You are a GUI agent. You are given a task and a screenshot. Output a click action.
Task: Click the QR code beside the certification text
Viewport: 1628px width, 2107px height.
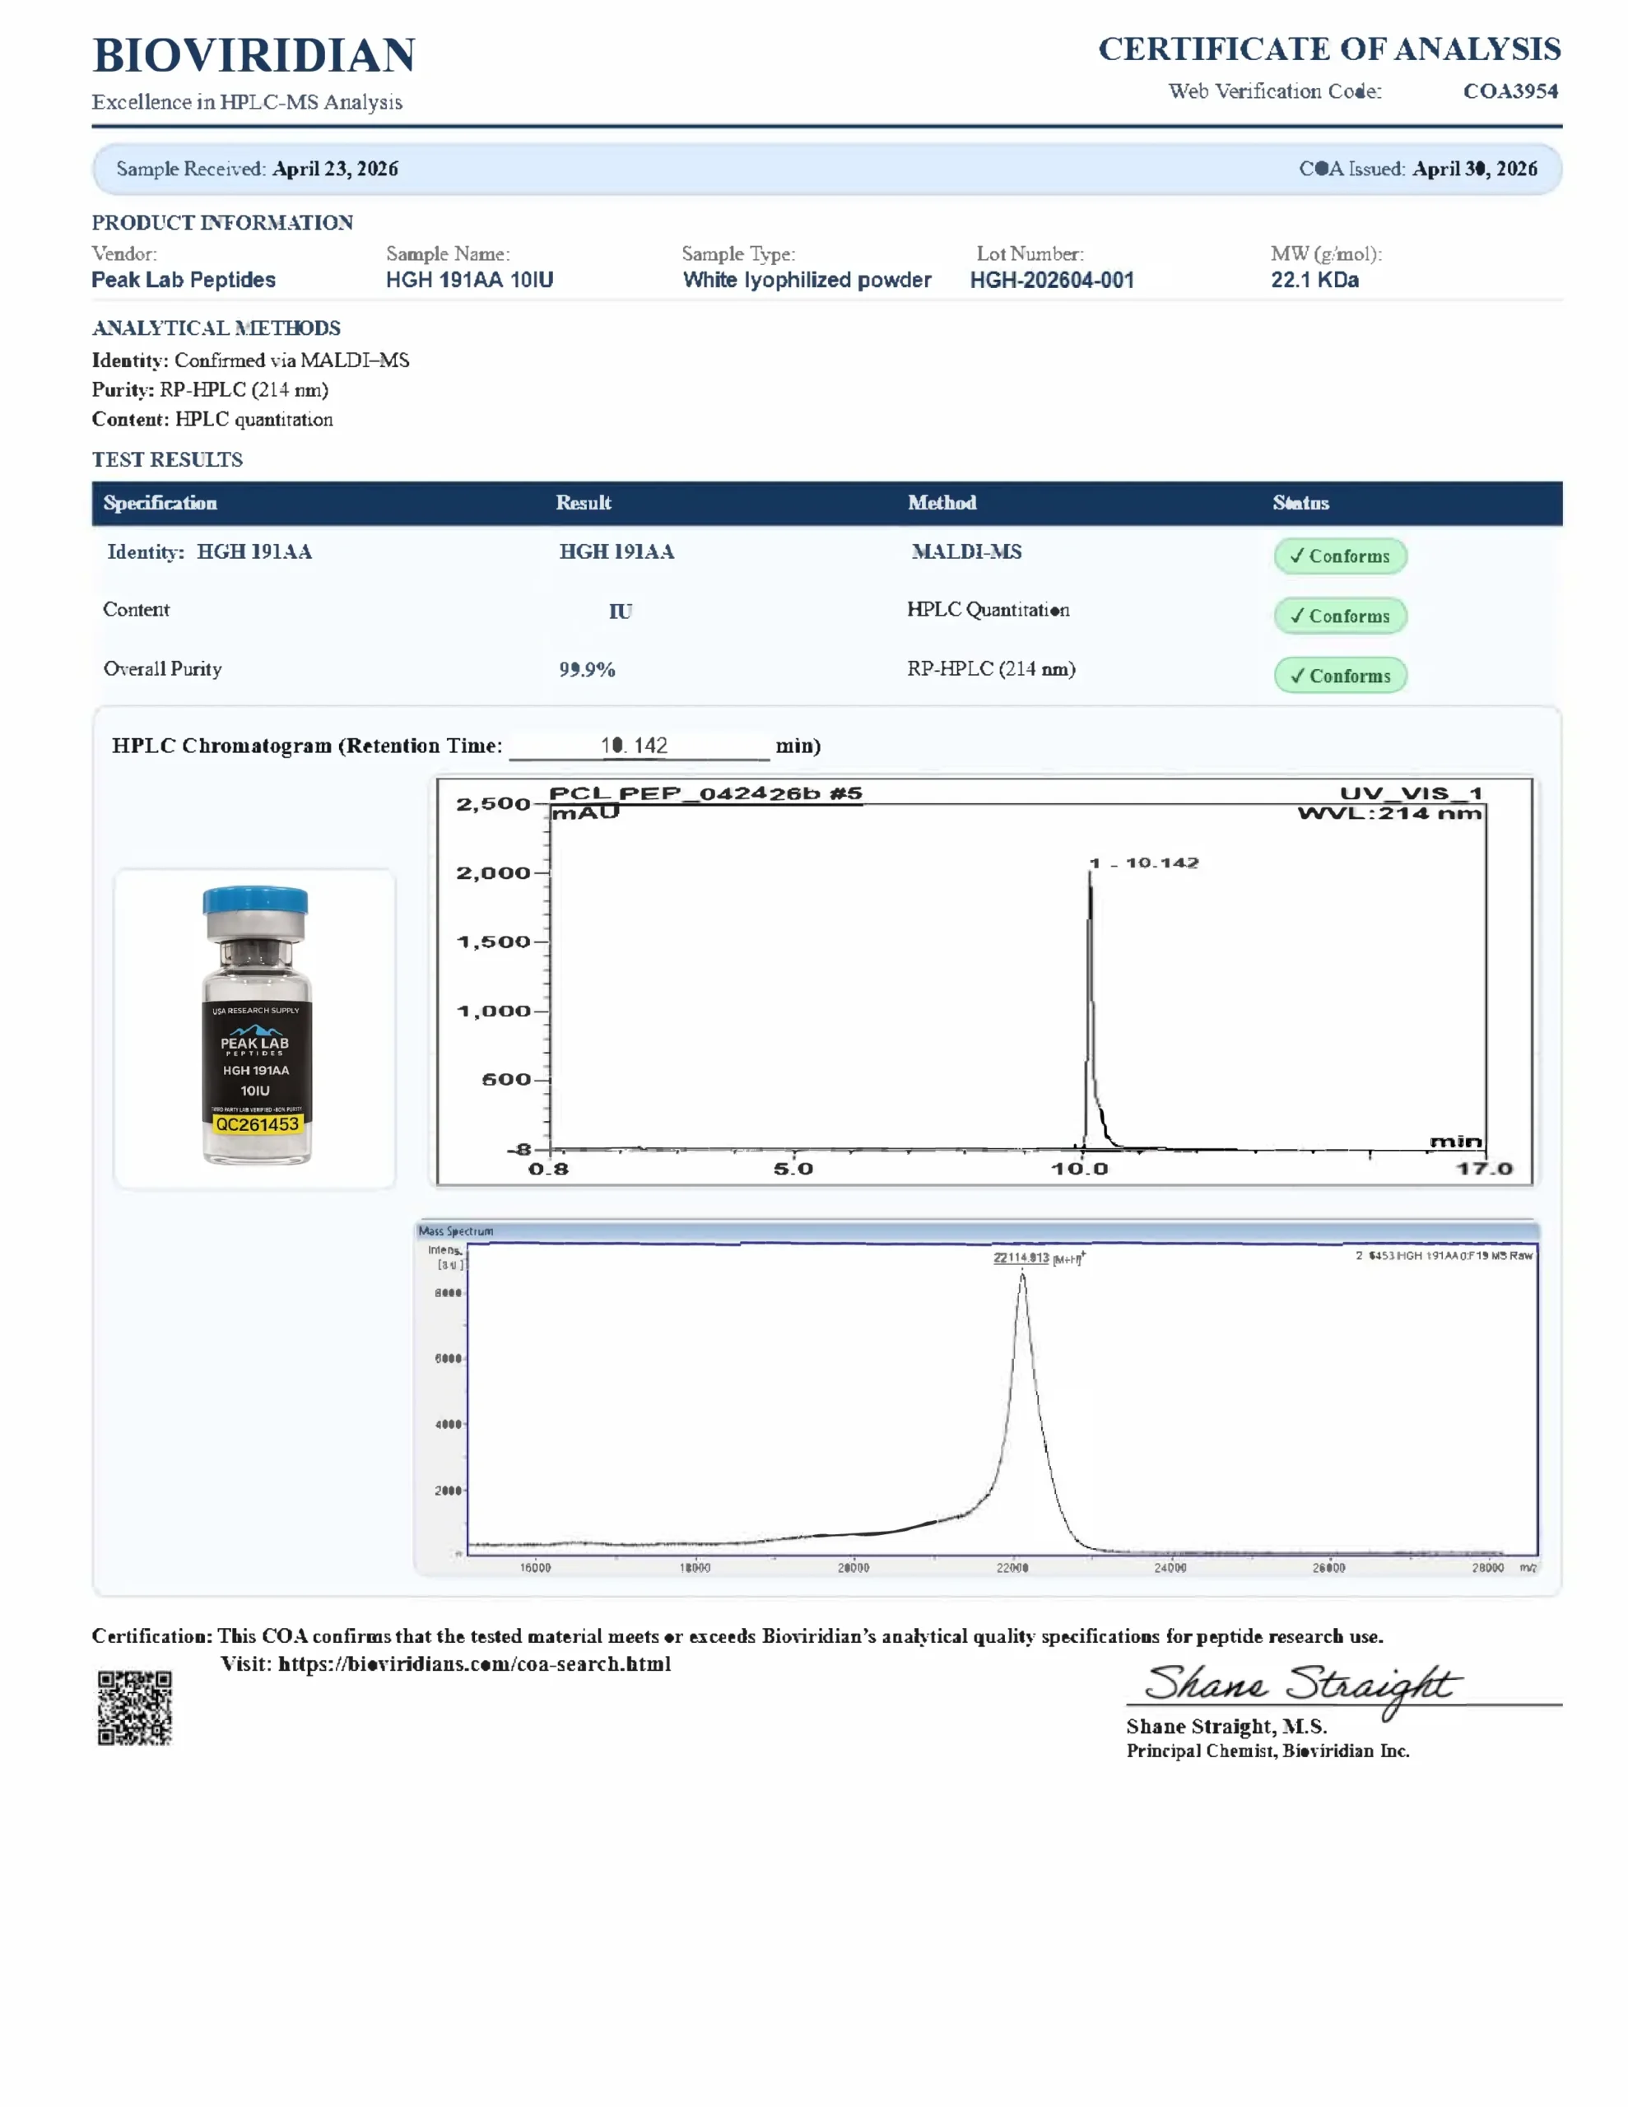[x=135, y=1708]
